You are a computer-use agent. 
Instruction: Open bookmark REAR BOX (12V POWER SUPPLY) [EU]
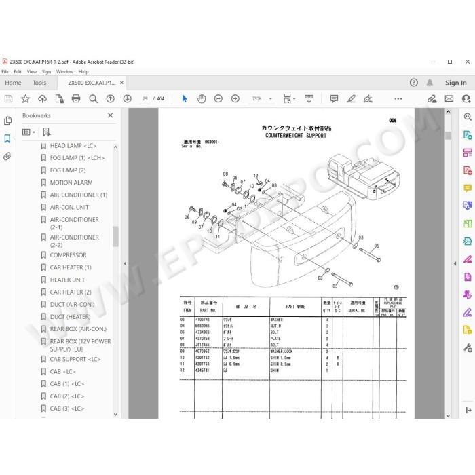coord(80,345)
